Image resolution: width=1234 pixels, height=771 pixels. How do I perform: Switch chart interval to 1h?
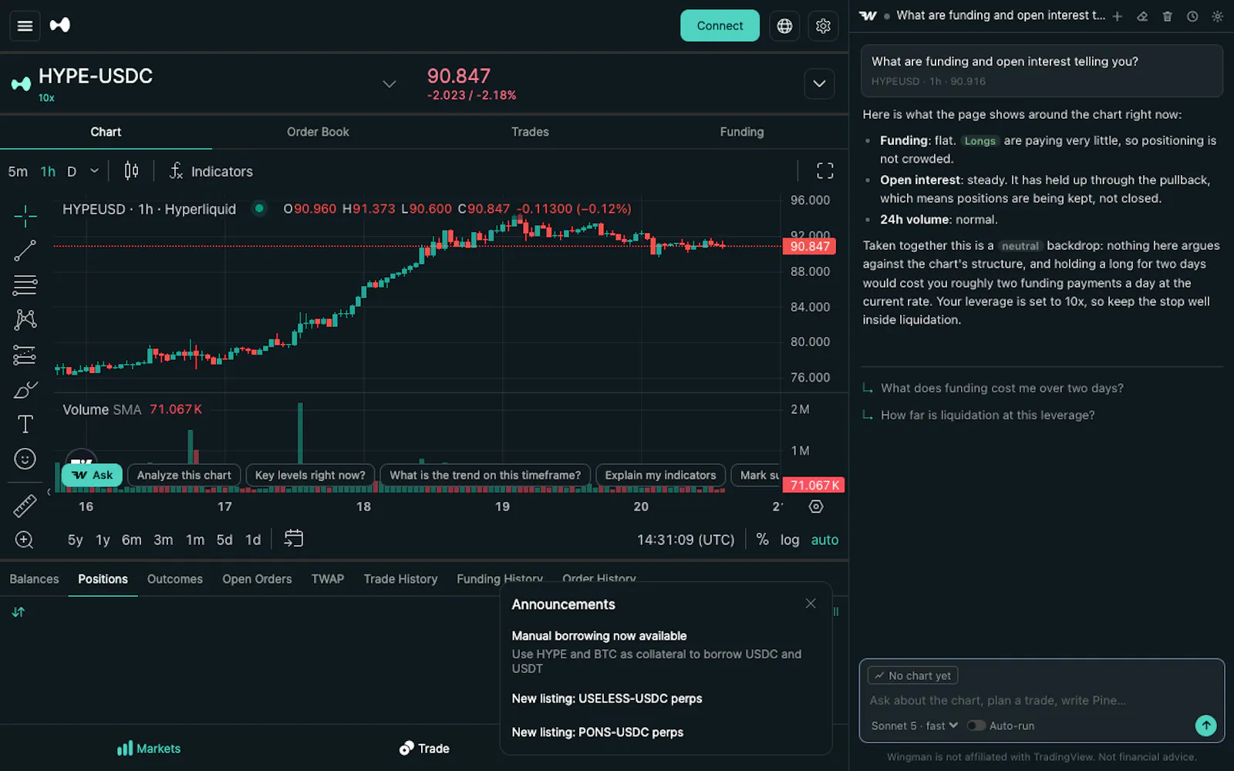pyautogui.click(x=48, y=171)
